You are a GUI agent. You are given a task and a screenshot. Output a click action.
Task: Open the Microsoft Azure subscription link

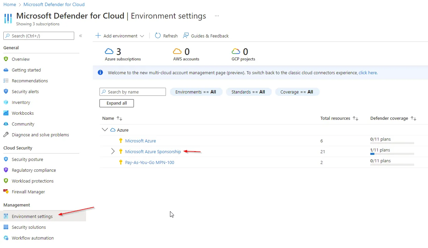point(140,141)
